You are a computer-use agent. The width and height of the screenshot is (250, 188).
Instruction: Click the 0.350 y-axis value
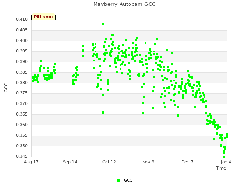pyautogui.click(x=22, y=146)
